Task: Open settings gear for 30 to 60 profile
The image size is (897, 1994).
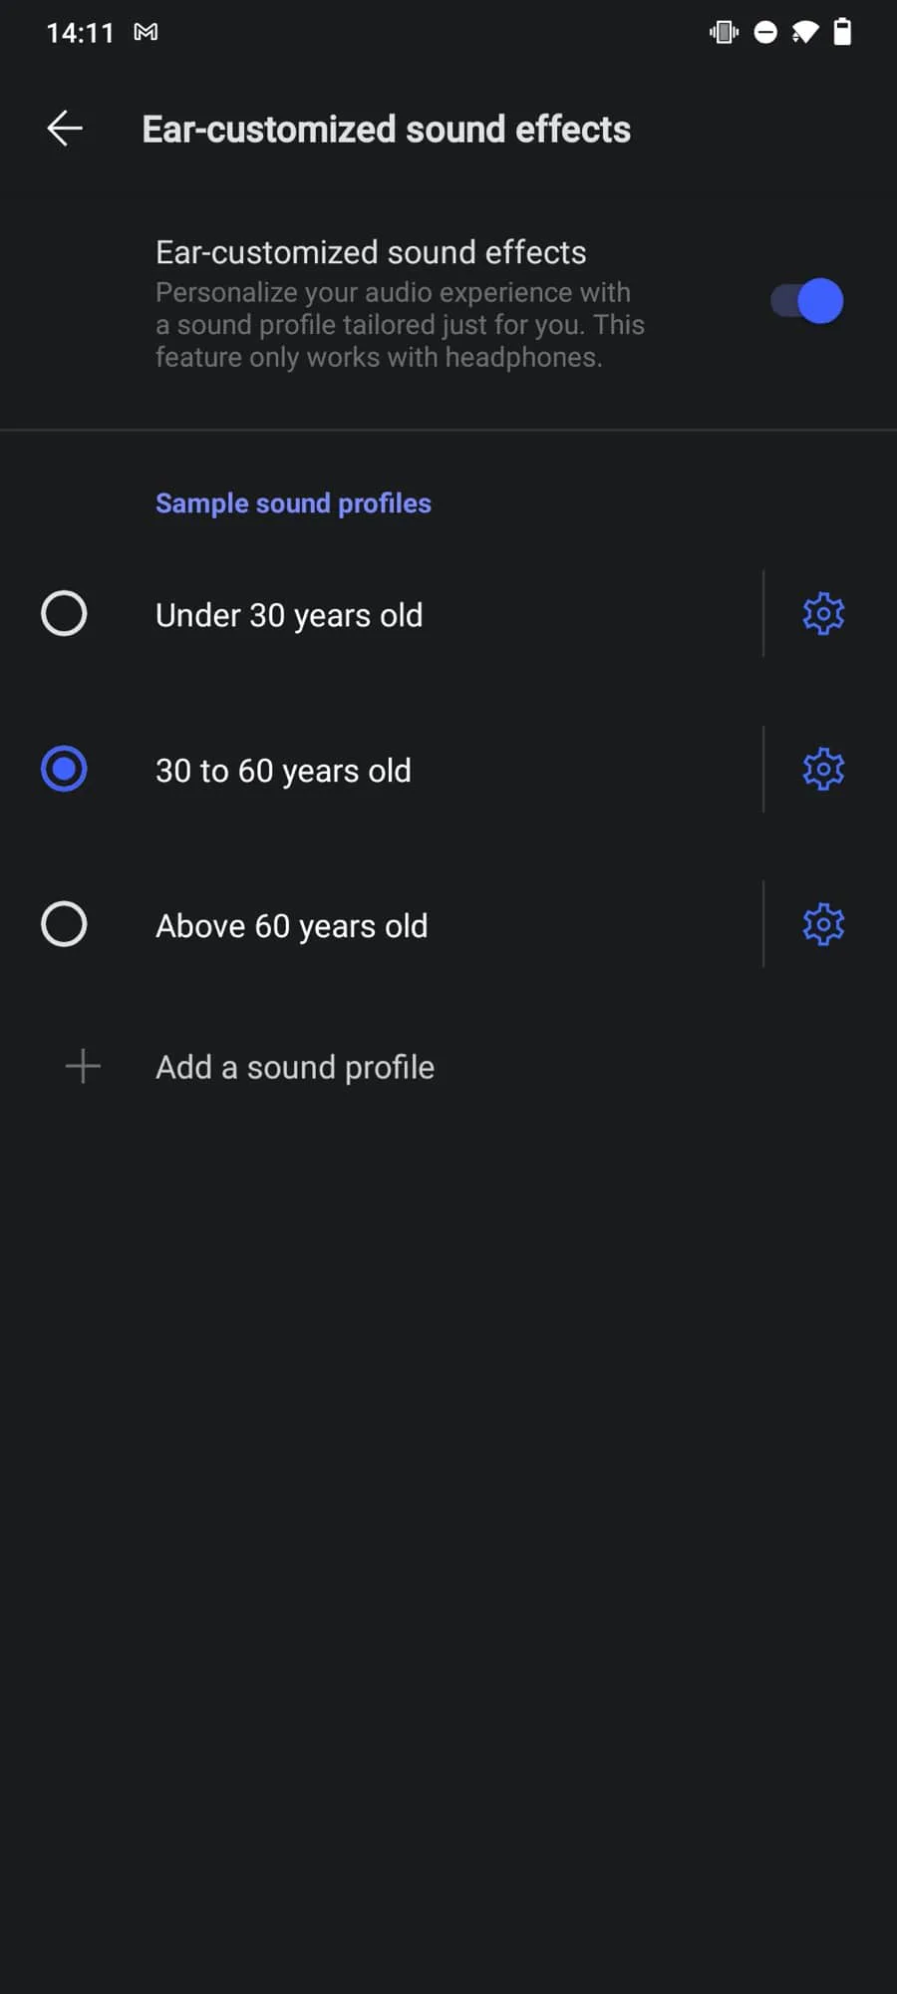Action: 823,770
